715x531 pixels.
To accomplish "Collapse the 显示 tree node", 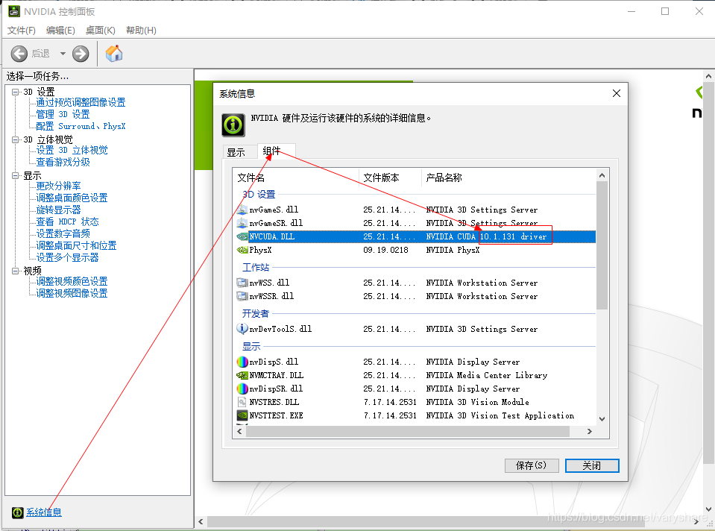I will pyautogui.click(x=16, y=175).
